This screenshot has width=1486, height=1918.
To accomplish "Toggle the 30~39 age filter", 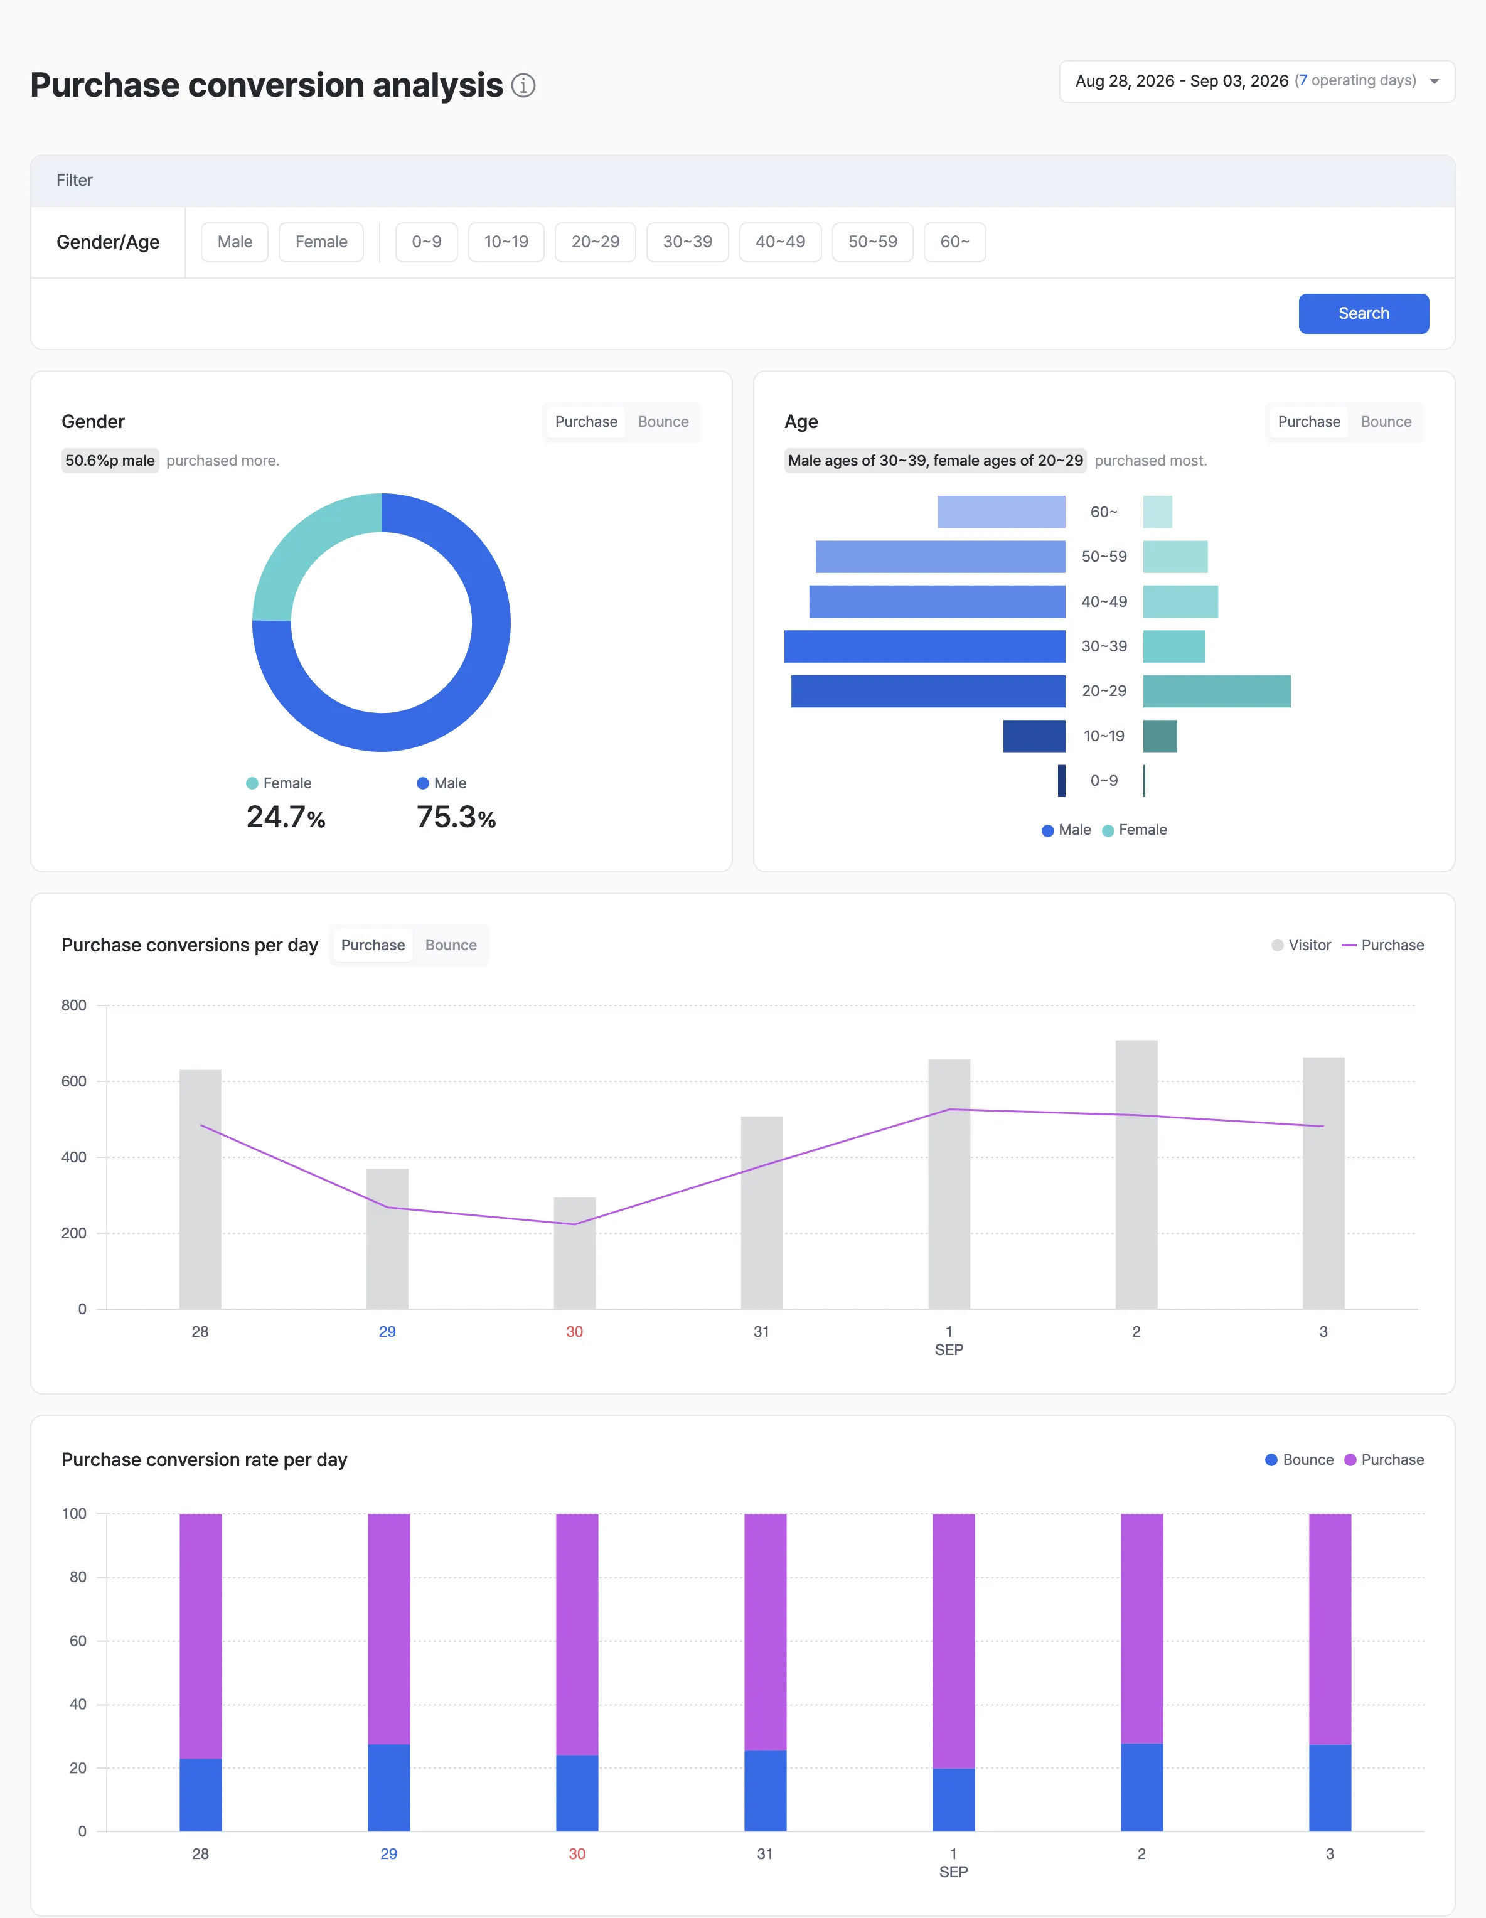I will 688,242.
